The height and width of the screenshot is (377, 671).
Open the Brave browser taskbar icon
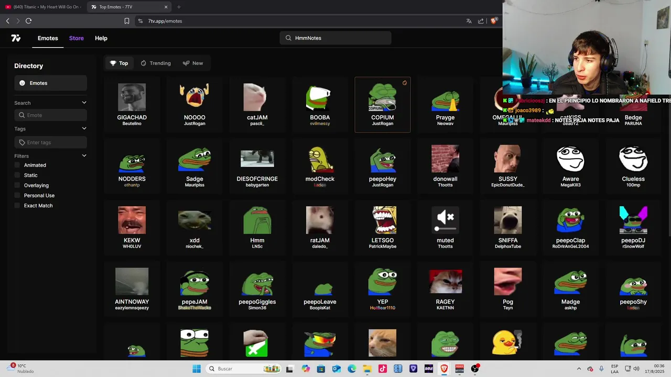click(x=444, y=369)
